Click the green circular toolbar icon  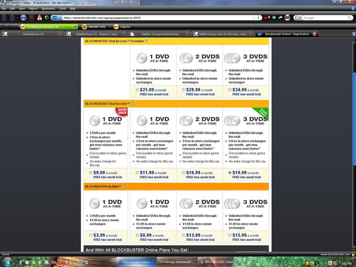coord(47,17)
